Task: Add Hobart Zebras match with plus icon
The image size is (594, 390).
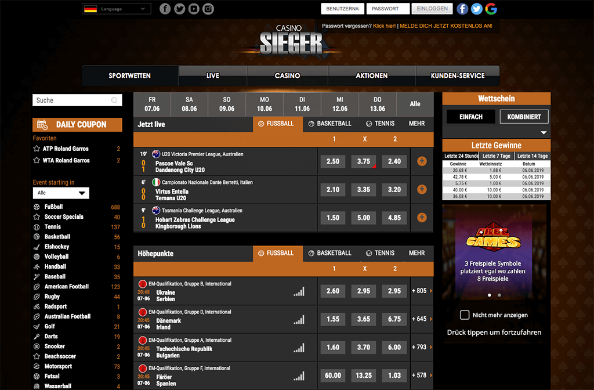Action: [422, 217]
